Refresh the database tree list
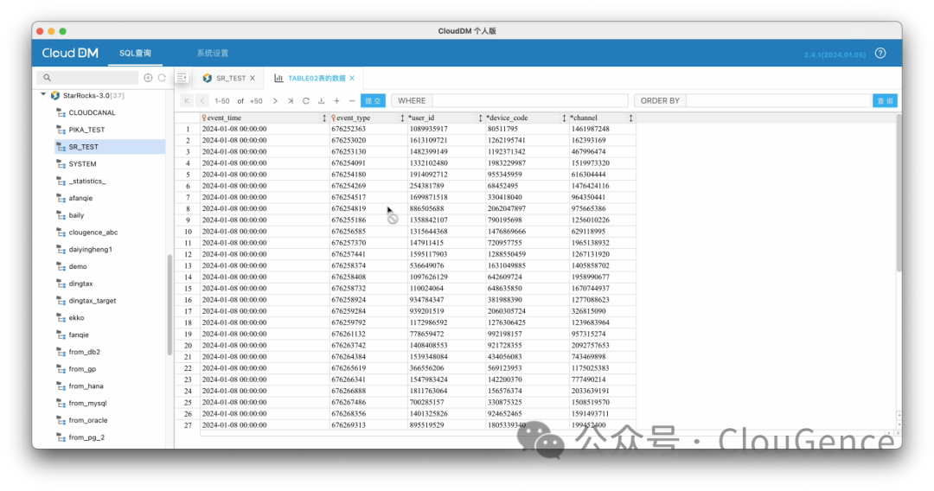The image size is (934, 491). coord(162,78)
